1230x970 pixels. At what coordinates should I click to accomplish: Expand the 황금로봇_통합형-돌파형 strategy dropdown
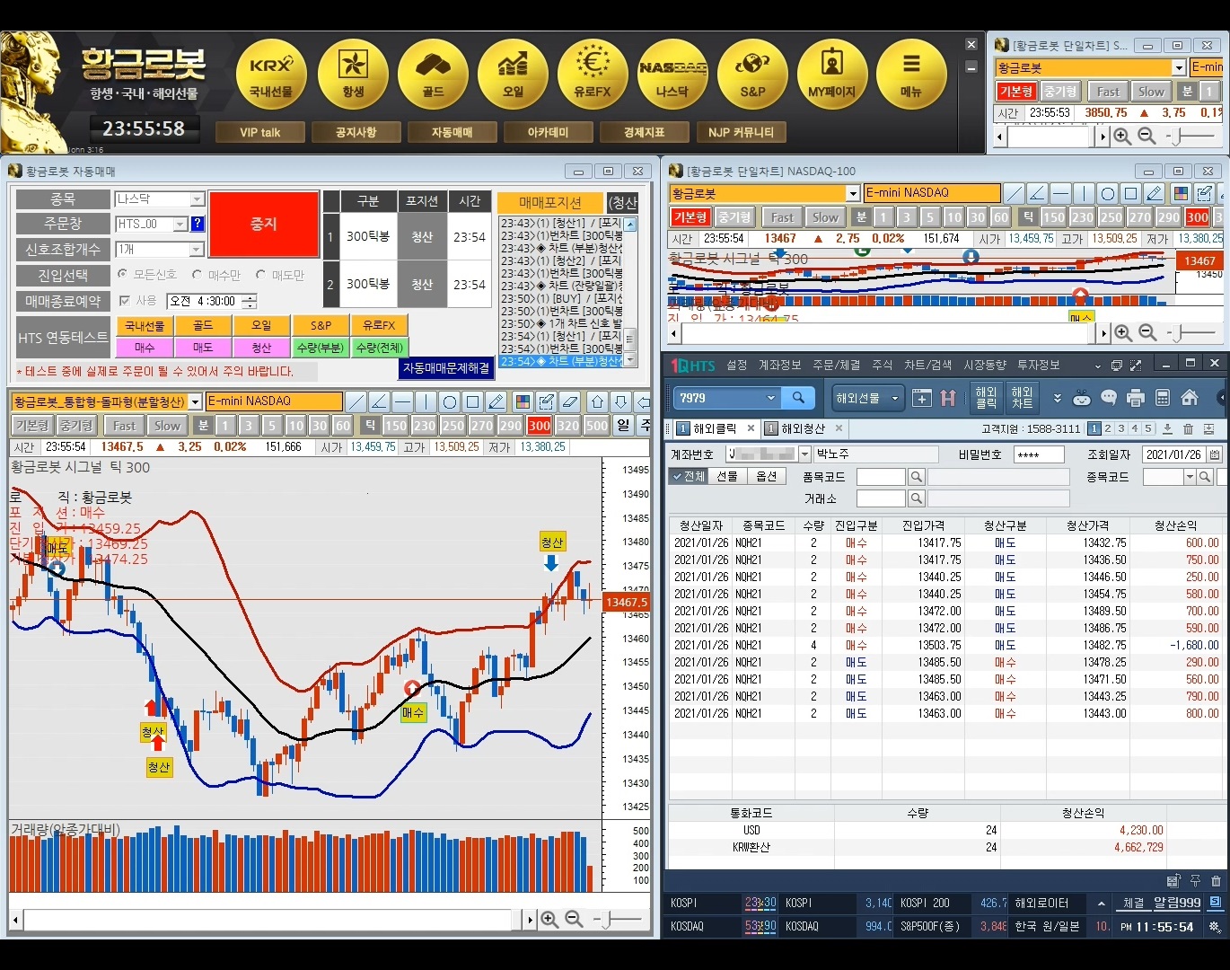pos(196,401)
